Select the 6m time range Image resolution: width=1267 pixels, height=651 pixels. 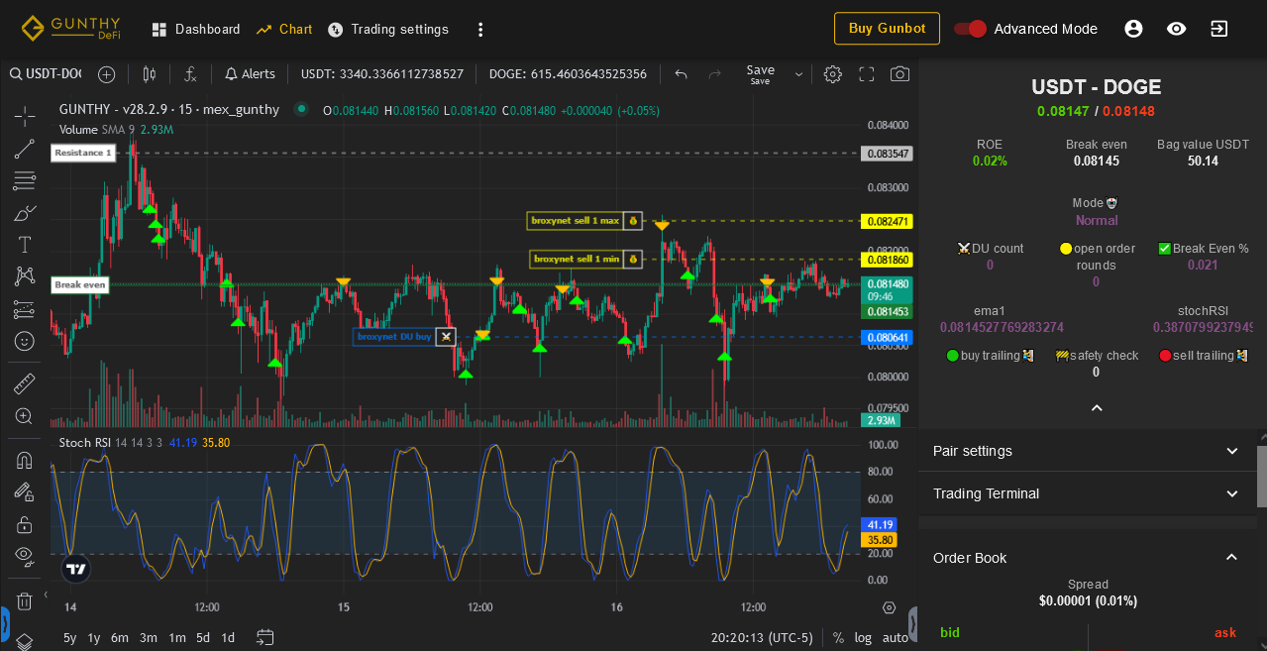click(x=120, y=638)
